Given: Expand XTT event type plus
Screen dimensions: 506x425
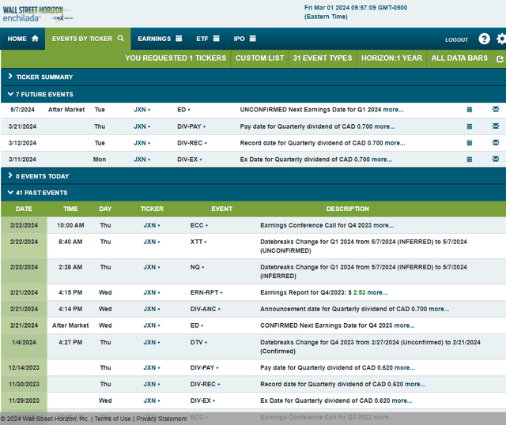Looking at the screenshot, I should click(205, 242).
